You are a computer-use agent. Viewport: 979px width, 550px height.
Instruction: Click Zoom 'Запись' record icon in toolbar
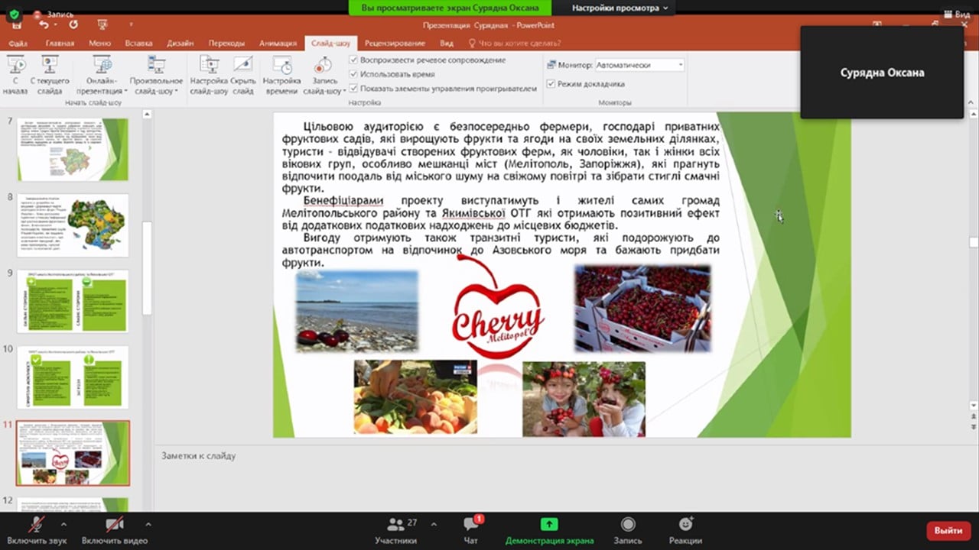pos(628,525)
